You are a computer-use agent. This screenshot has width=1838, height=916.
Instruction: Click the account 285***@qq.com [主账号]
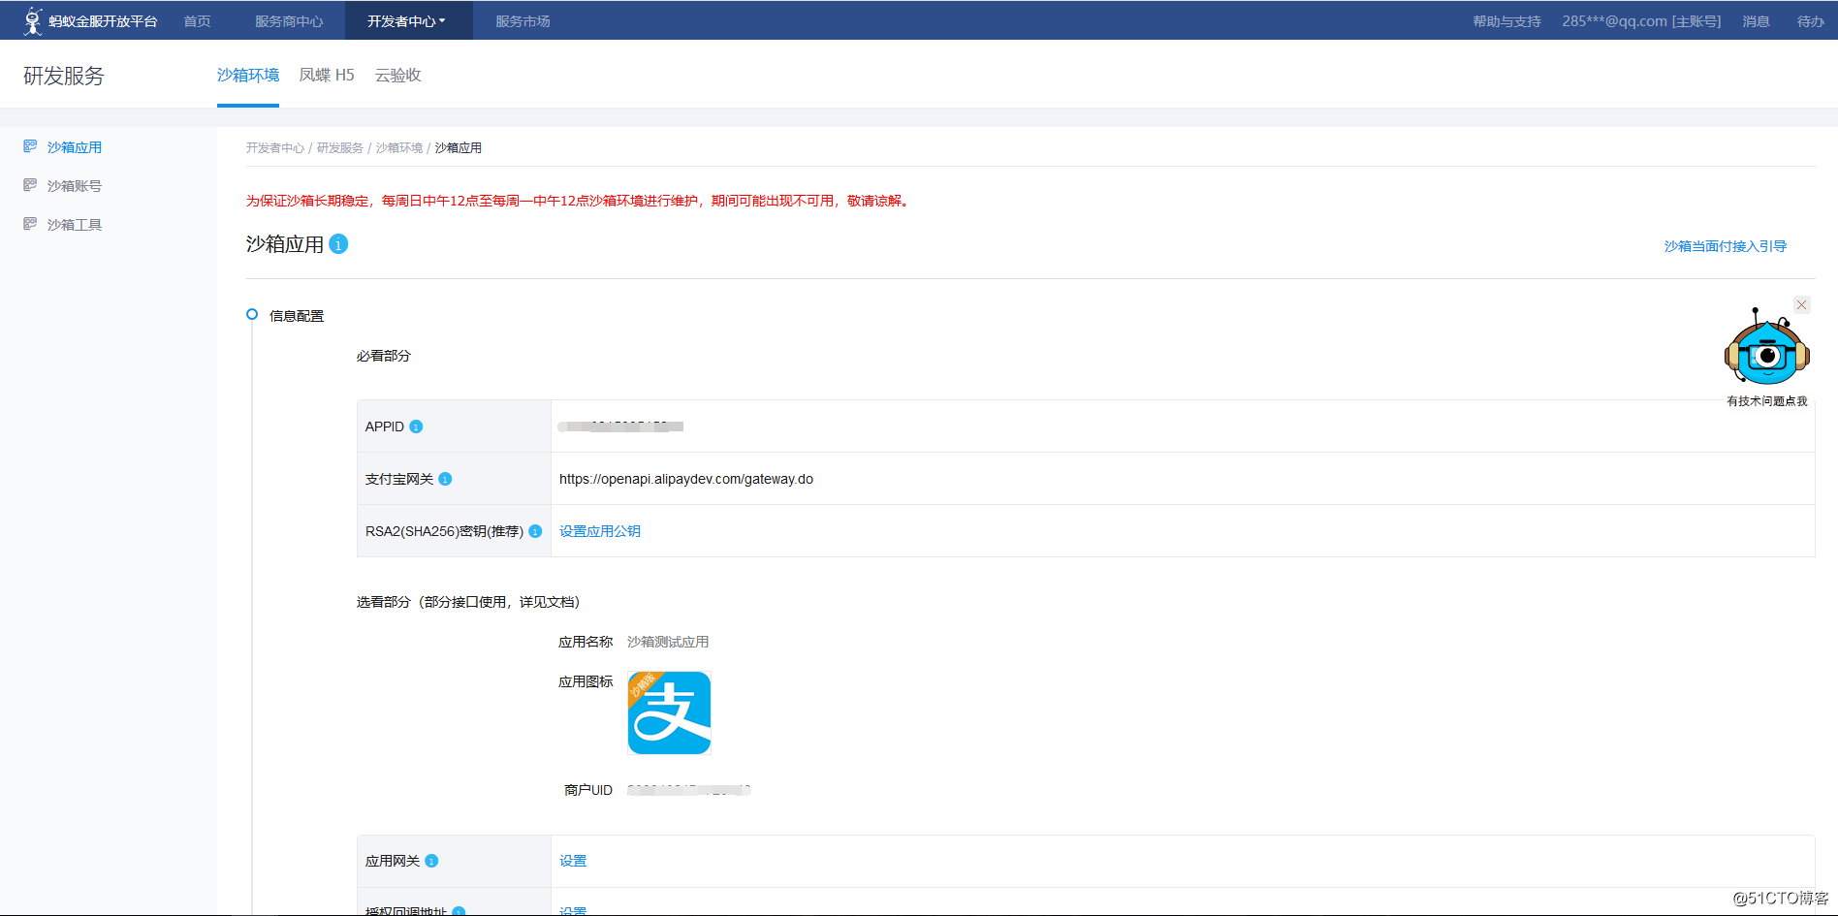[1641, 20]
